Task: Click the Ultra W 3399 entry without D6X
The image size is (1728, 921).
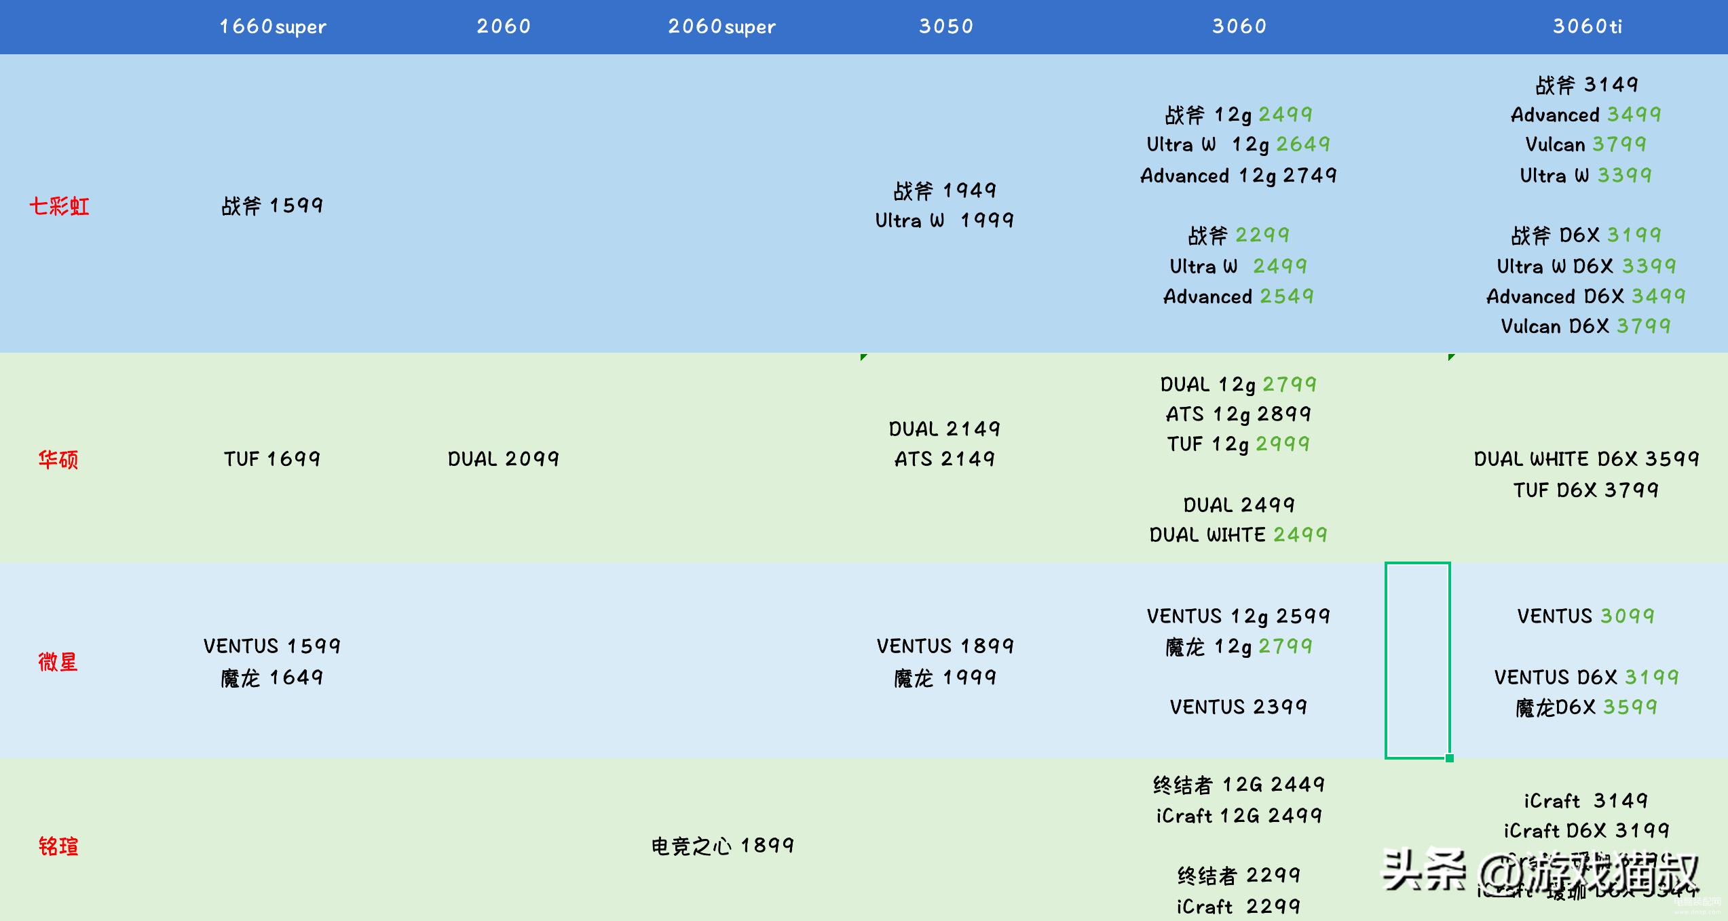Action: 1587,176
